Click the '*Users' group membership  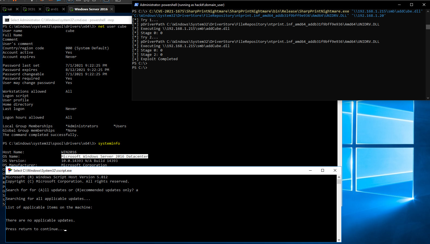[x=120, y=126]
